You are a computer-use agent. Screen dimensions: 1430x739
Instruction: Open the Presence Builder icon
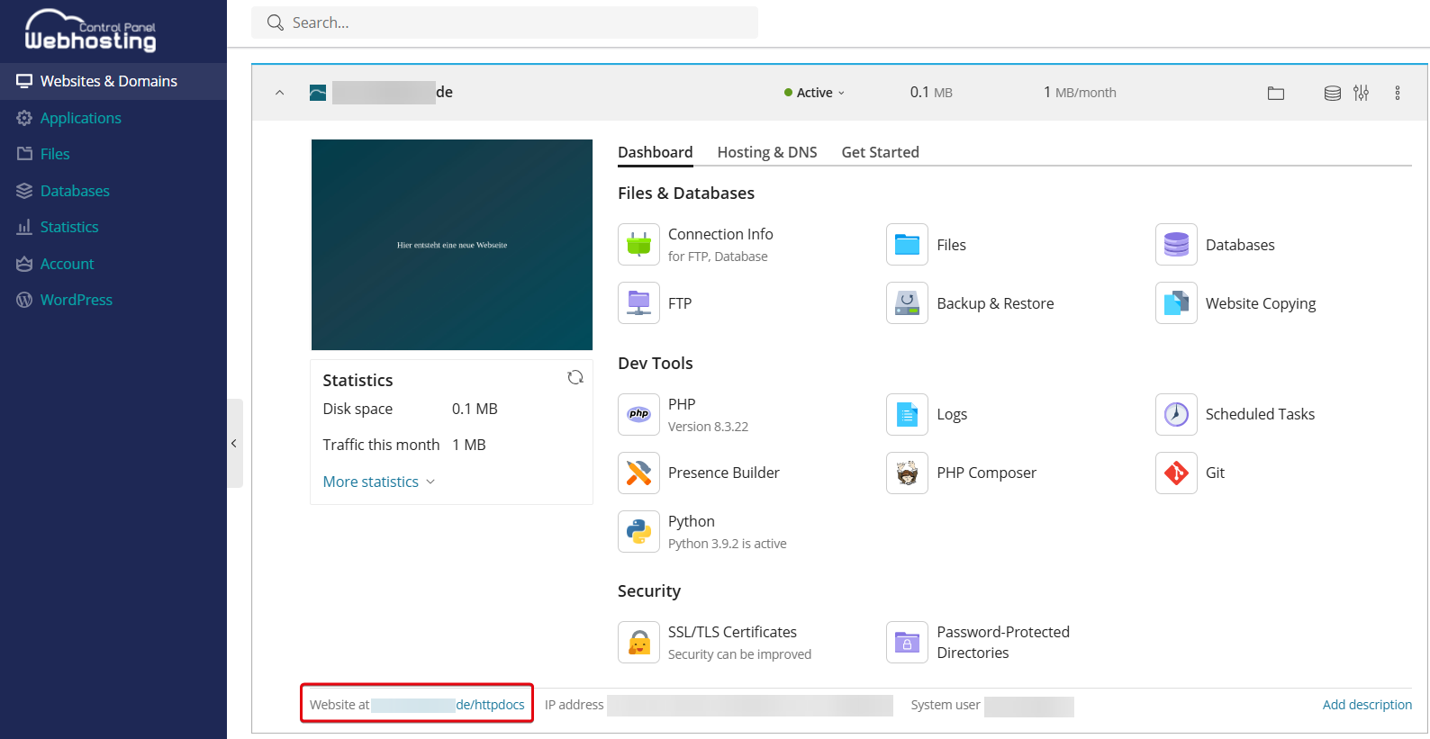click(x=638, y=473)
